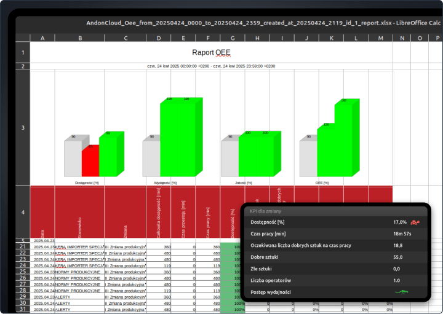This screenshot has height=314, width=443.
Task: Click the Stanowisko red column header cell
Action: [x=79, y=212]
